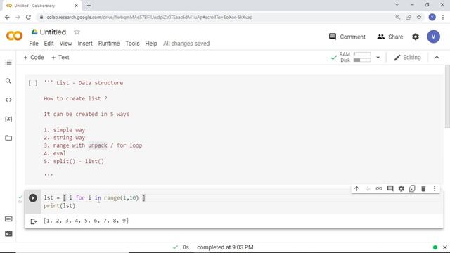450x253 pixels.
Task: Open the Comment button
Action: tap(347, 37)
